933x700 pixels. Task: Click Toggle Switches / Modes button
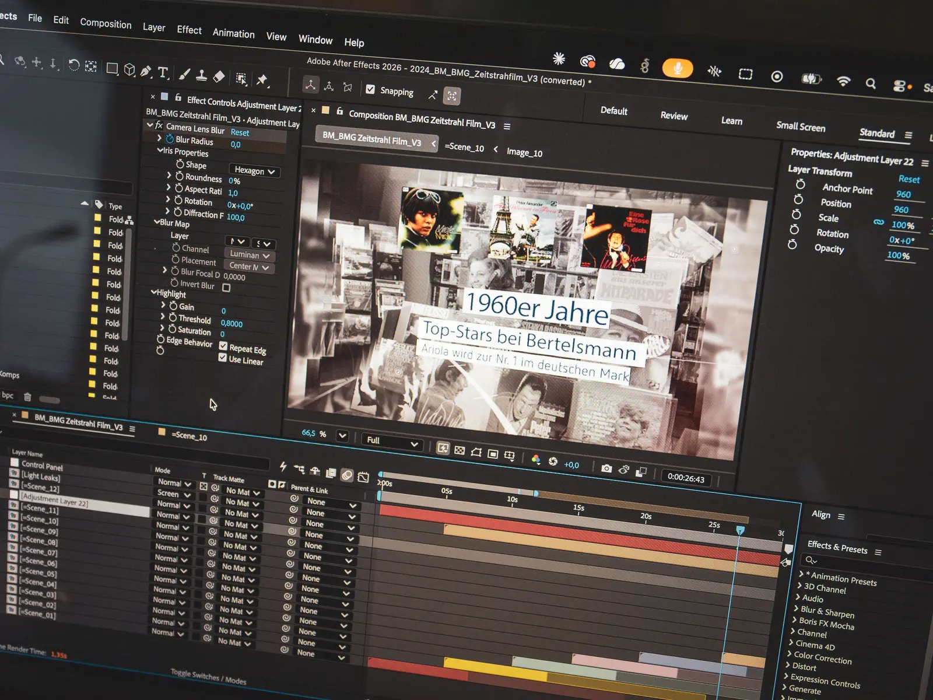point(208,677)
